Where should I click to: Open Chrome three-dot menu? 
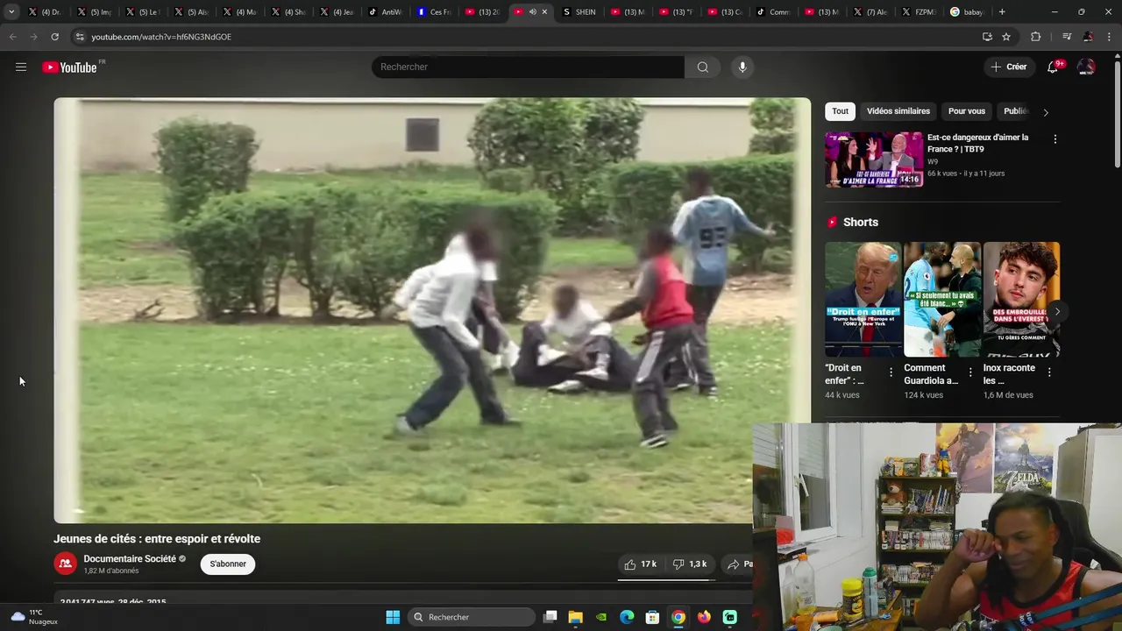[x=1109, y=37]
